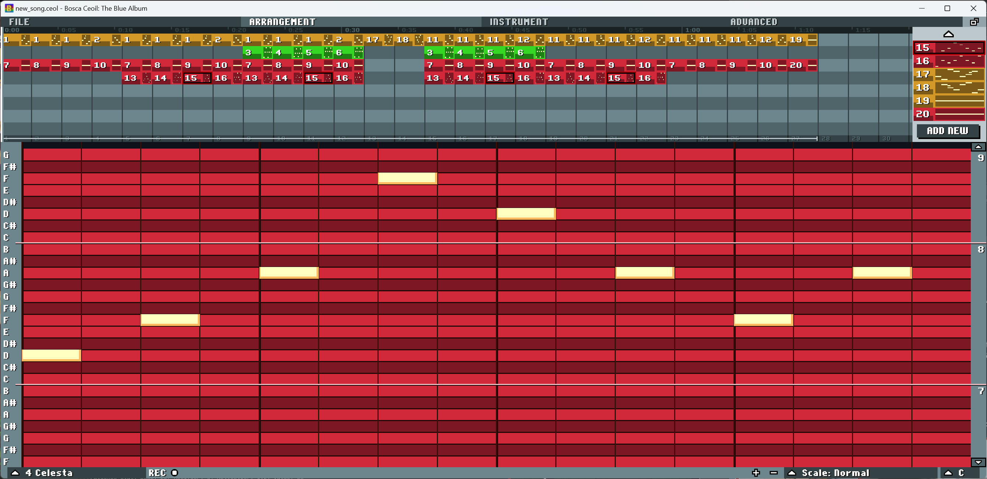The image size is (987, 479).
Task: Toggle the low D note at pattern start
Action: click(51, 355)
